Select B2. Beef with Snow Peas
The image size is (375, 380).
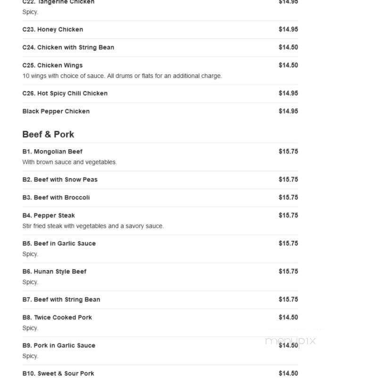point(160,180)
